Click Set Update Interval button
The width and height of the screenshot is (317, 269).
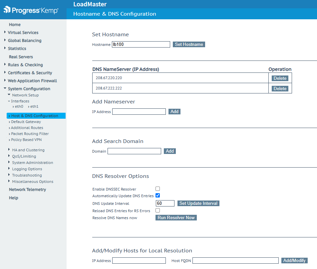tap(198, 203)
